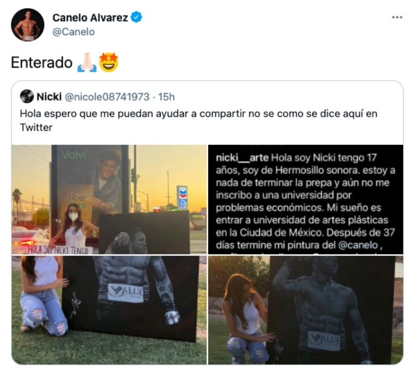This screenshot has height=375, width=415.
Task: Click the nicki__arte username in caption
Action: click(242, 158)
